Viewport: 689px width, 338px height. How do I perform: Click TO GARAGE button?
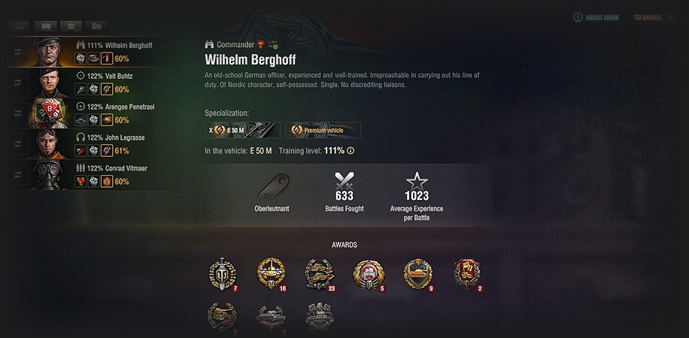pyautogui.click(x=654, y=17)
